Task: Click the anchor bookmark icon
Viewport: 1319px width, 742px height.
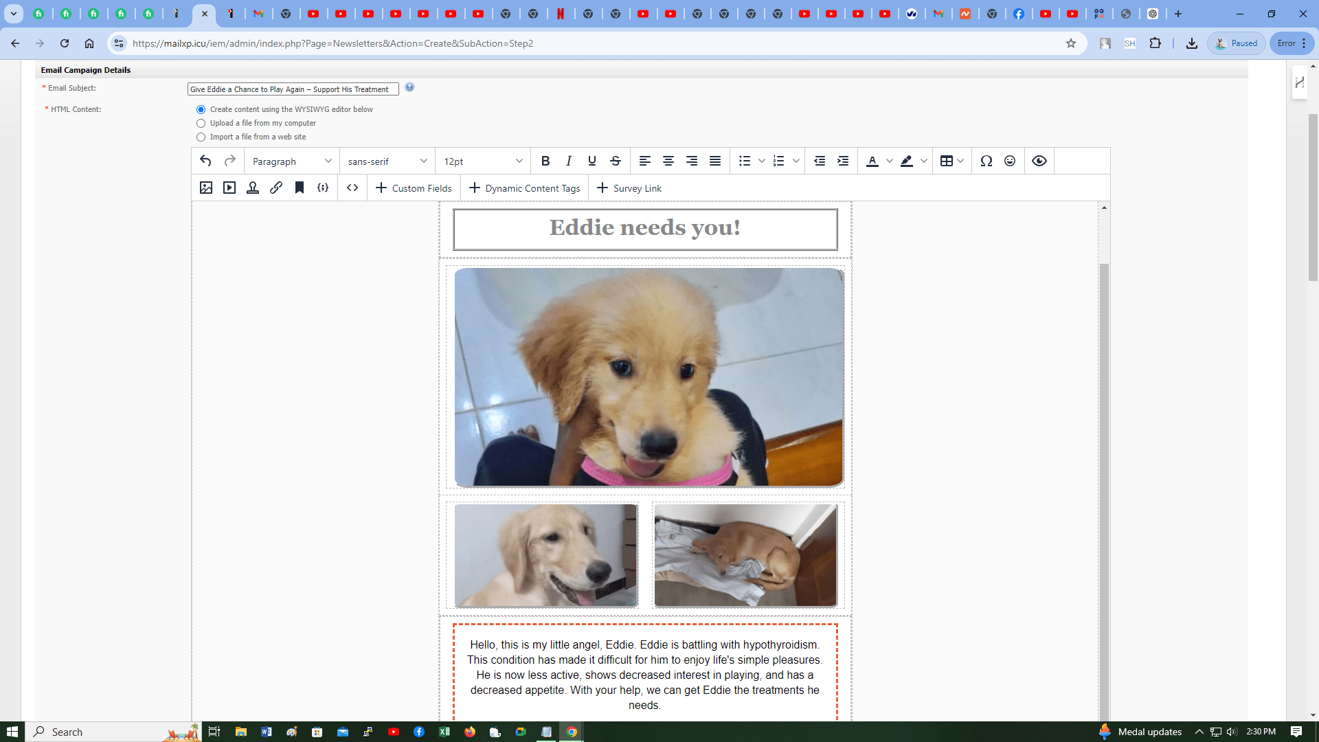Action: [300, 188]
